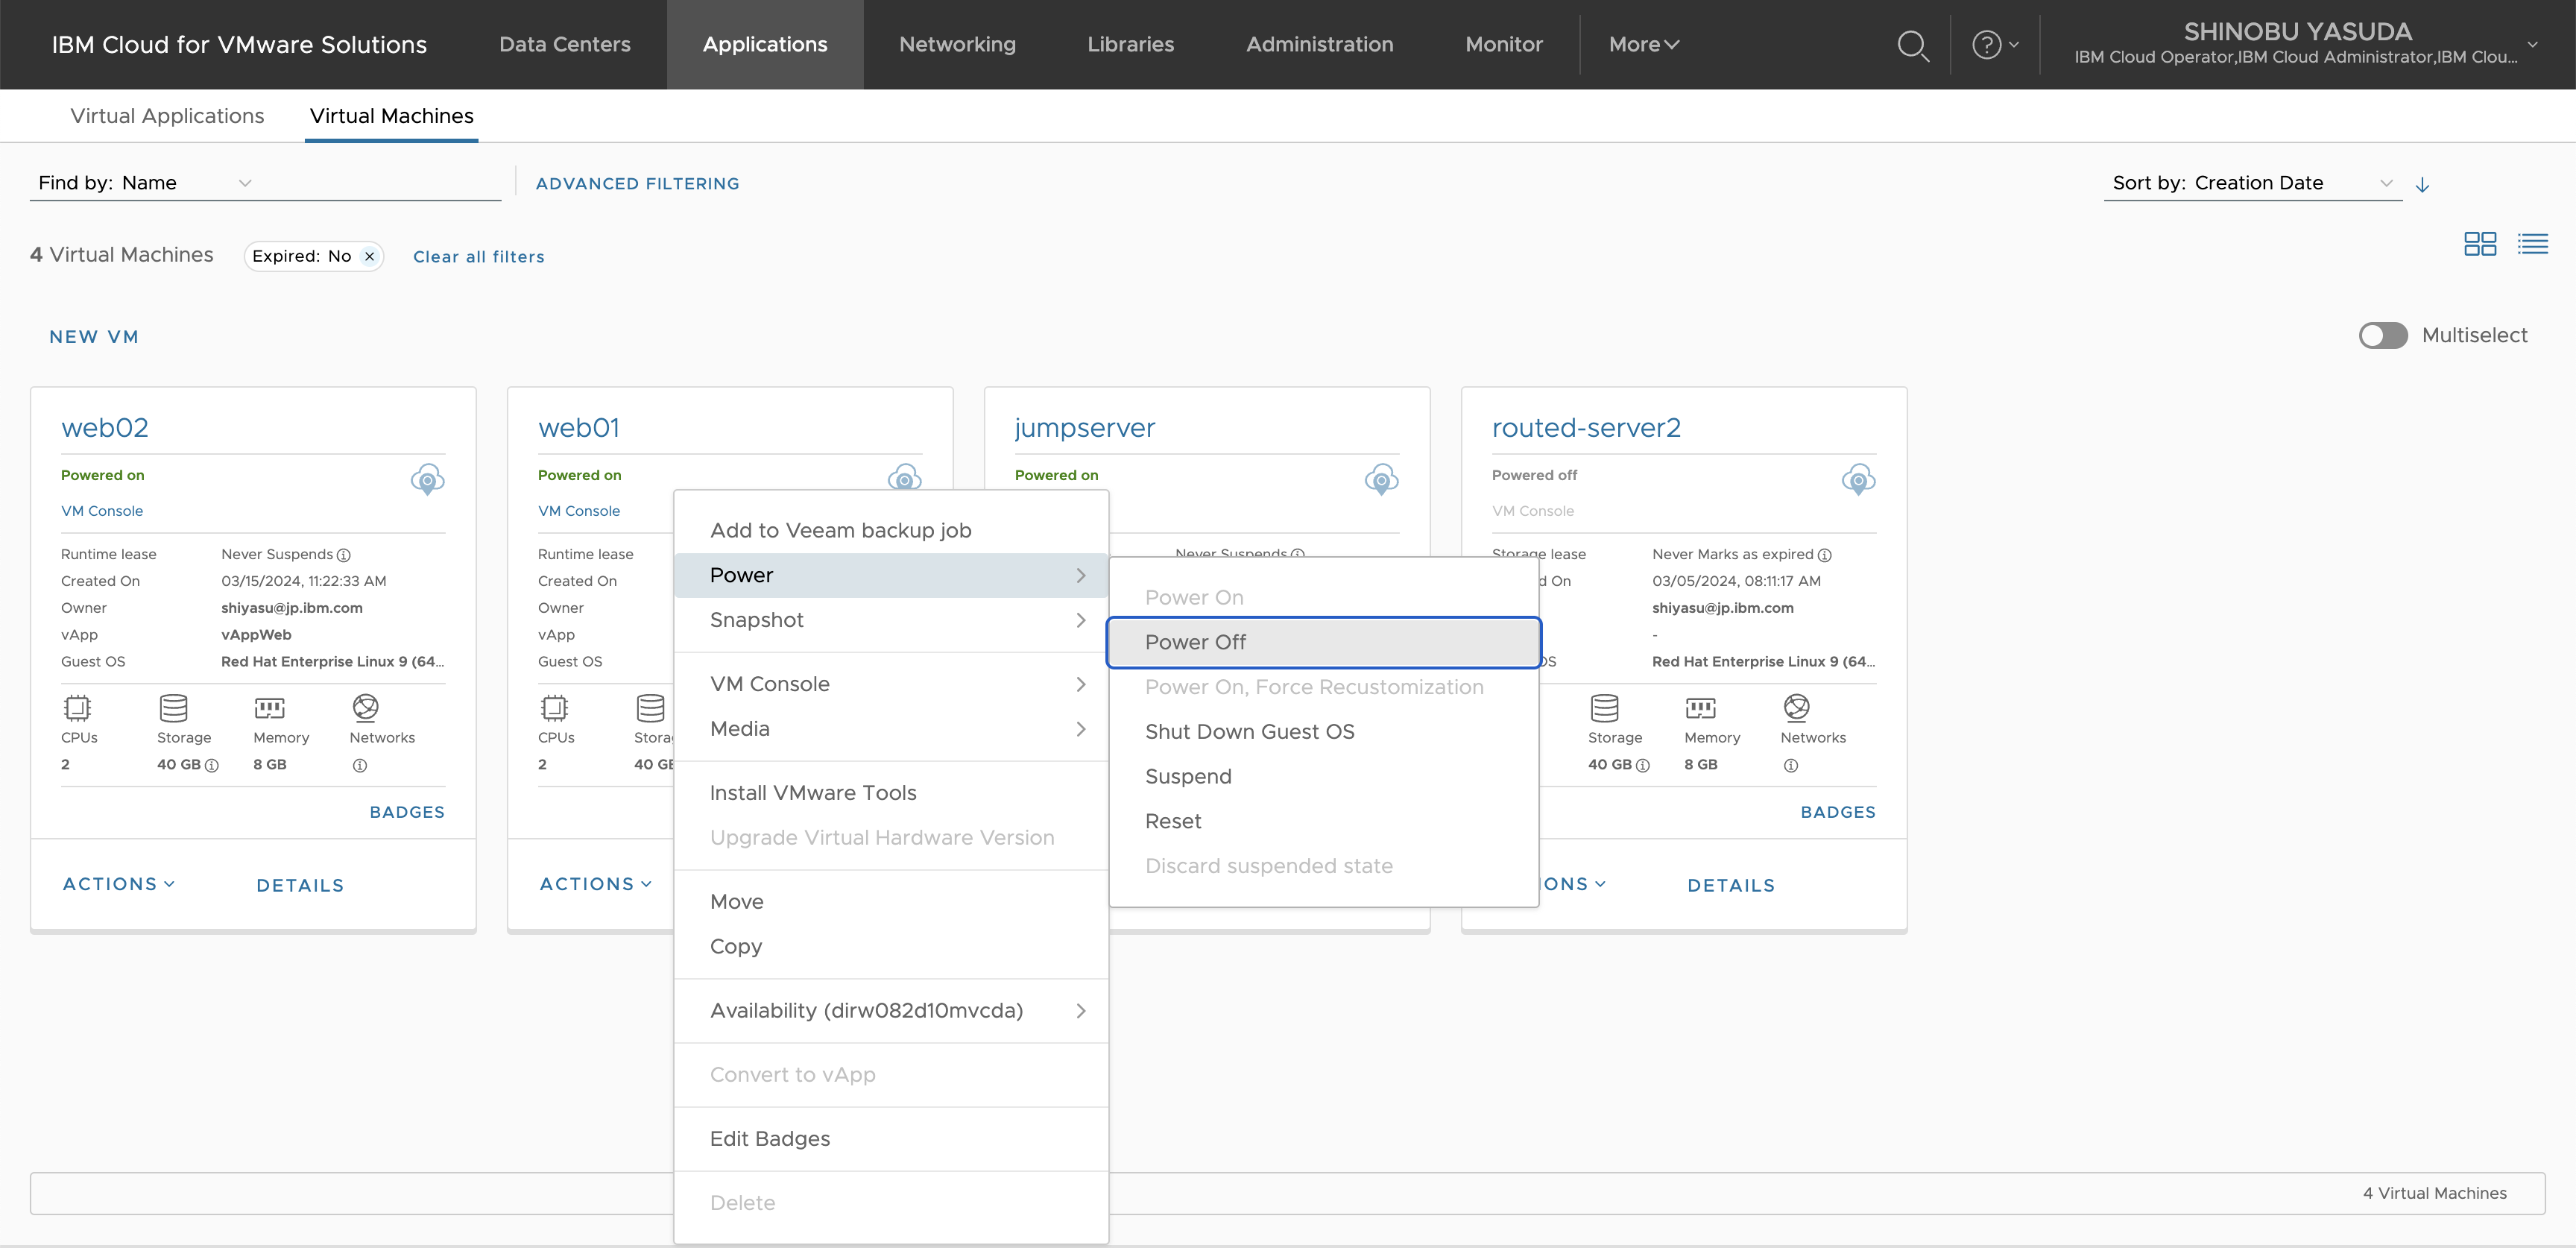Viewport: 2576px width, 1248px height.
Task: Switch to list view icon
Action: (2532, 244)
